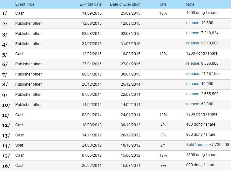The image size is (231, 171).
Task: Click the 2/1 rate cell
Action: coord(163,145)
